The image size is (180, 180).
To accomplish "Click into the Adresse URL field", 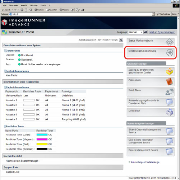I will (x=82, y=14).
